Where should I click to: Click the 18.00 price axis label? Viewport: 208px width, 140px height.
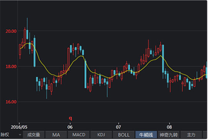pos(11,67)
